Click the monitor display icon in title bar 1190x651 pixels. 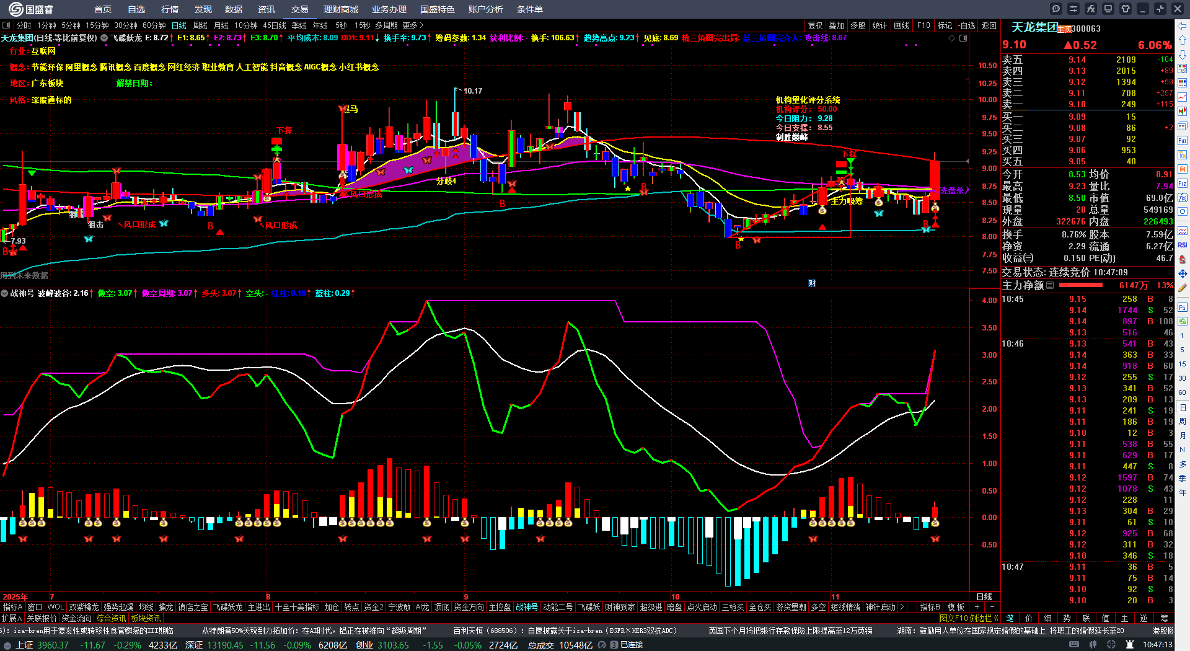pyautogui.click(x=1108, y=9)
